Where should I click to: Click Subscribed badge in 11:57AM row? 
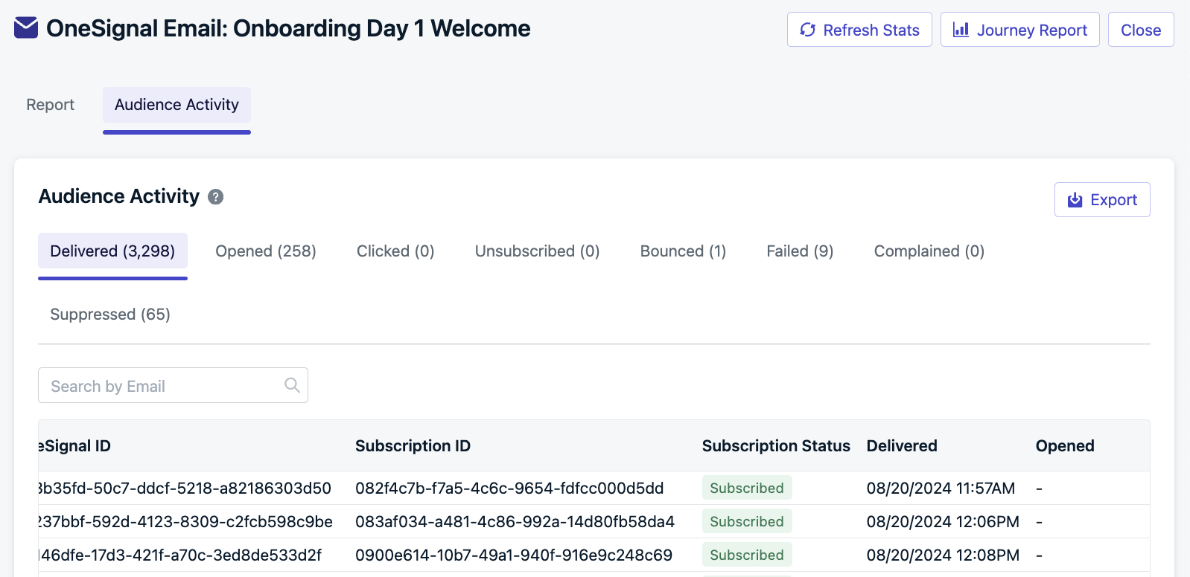point(747,488)
